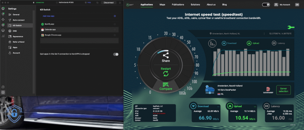Click the settings gear icon in NordVPN sidebar

pos(3,92)
